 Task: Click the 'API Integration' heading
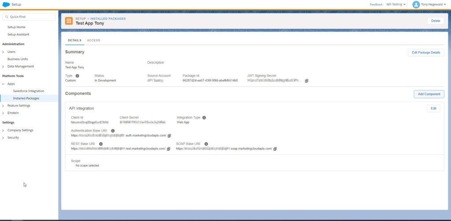pyautogui.click(x=81, y=108)
